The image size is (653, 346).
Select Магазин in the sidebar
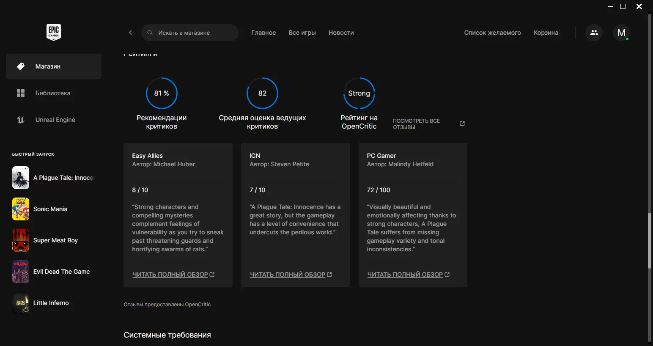(54, 66)
